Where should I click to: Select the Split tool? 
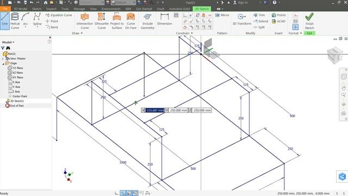tap(259, 27)
